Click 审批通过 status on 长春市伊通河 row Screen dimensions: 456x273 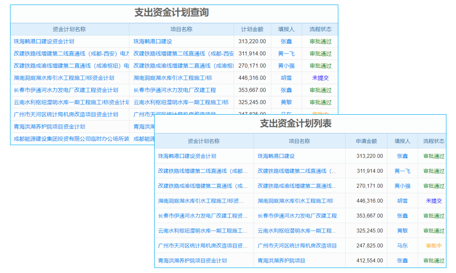click(x=433, y=216)
